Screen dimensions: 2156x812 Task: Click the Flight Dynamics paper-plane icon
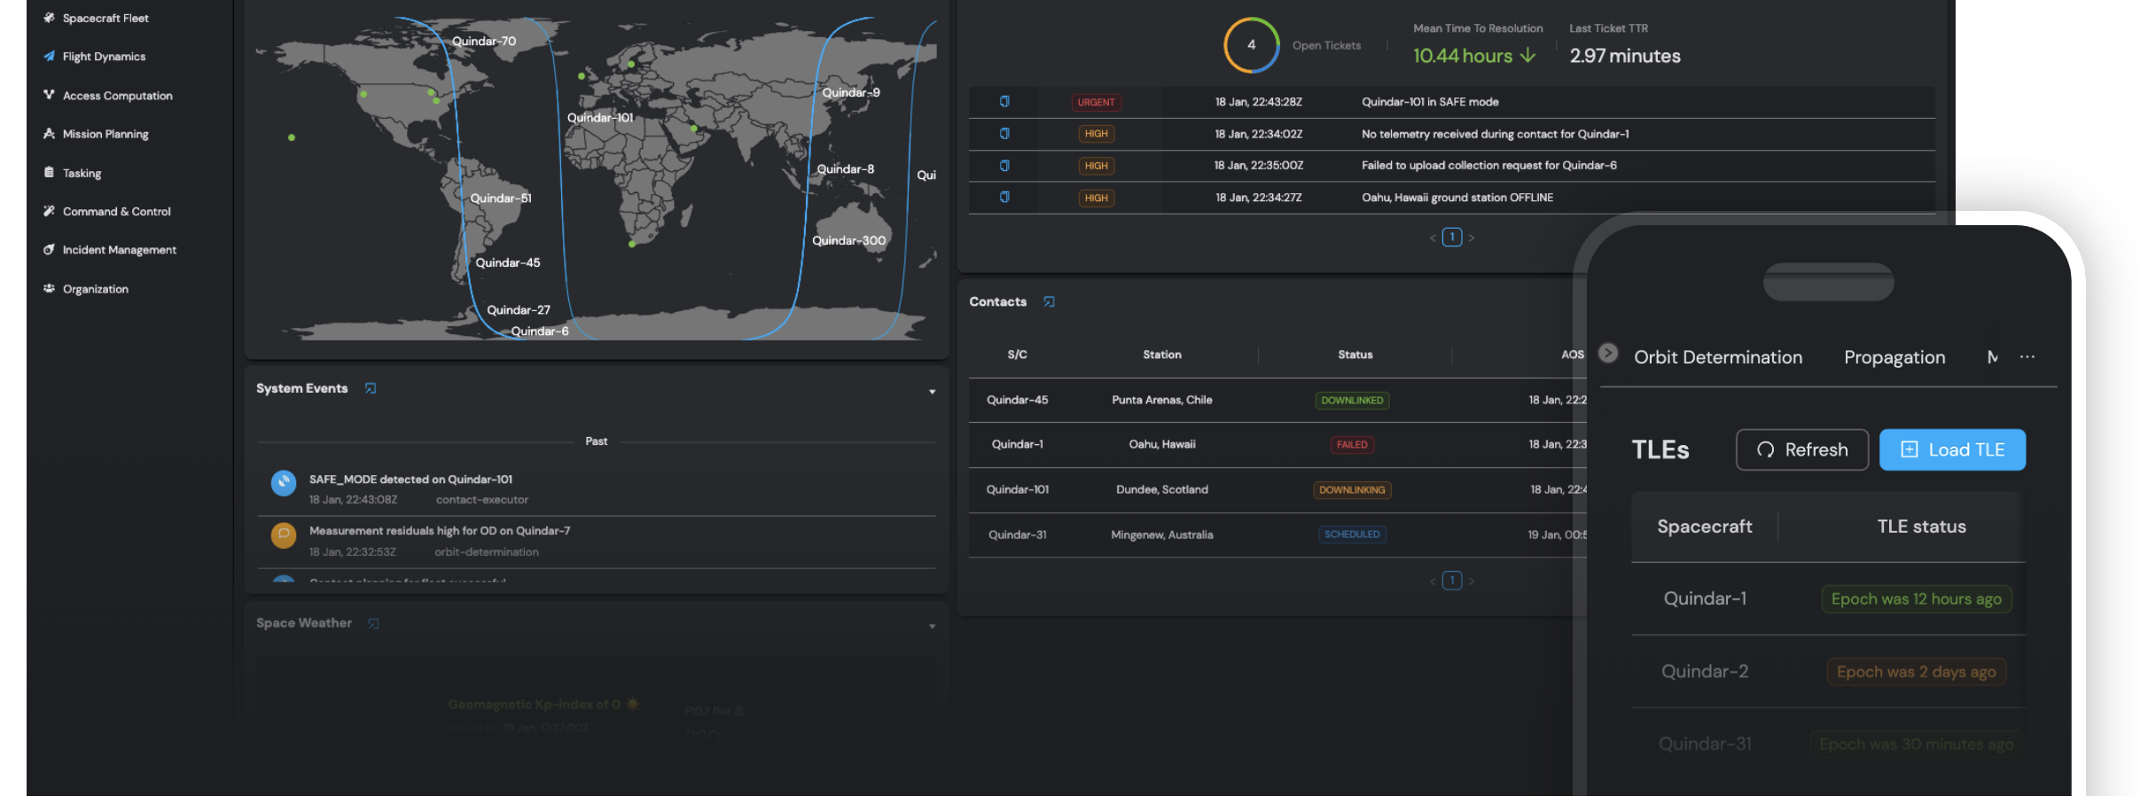coord(49,56)
